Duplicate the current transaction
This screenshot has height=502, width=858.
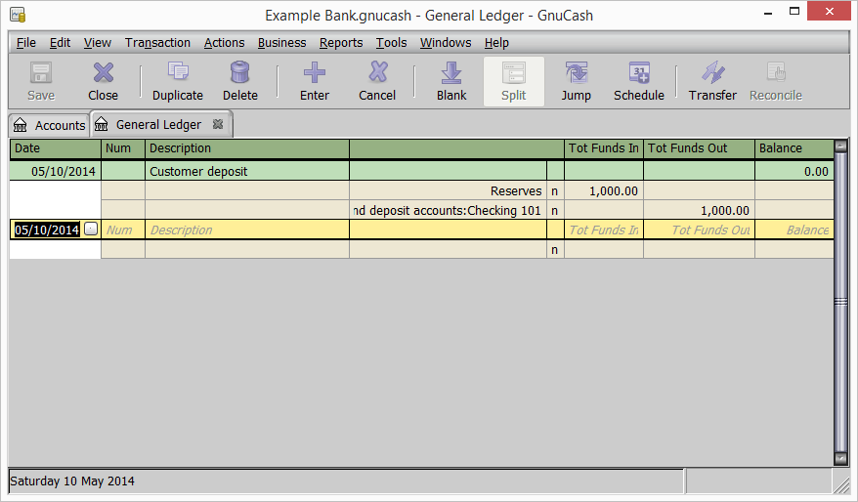pyautogui.click(x=178, y=81)
